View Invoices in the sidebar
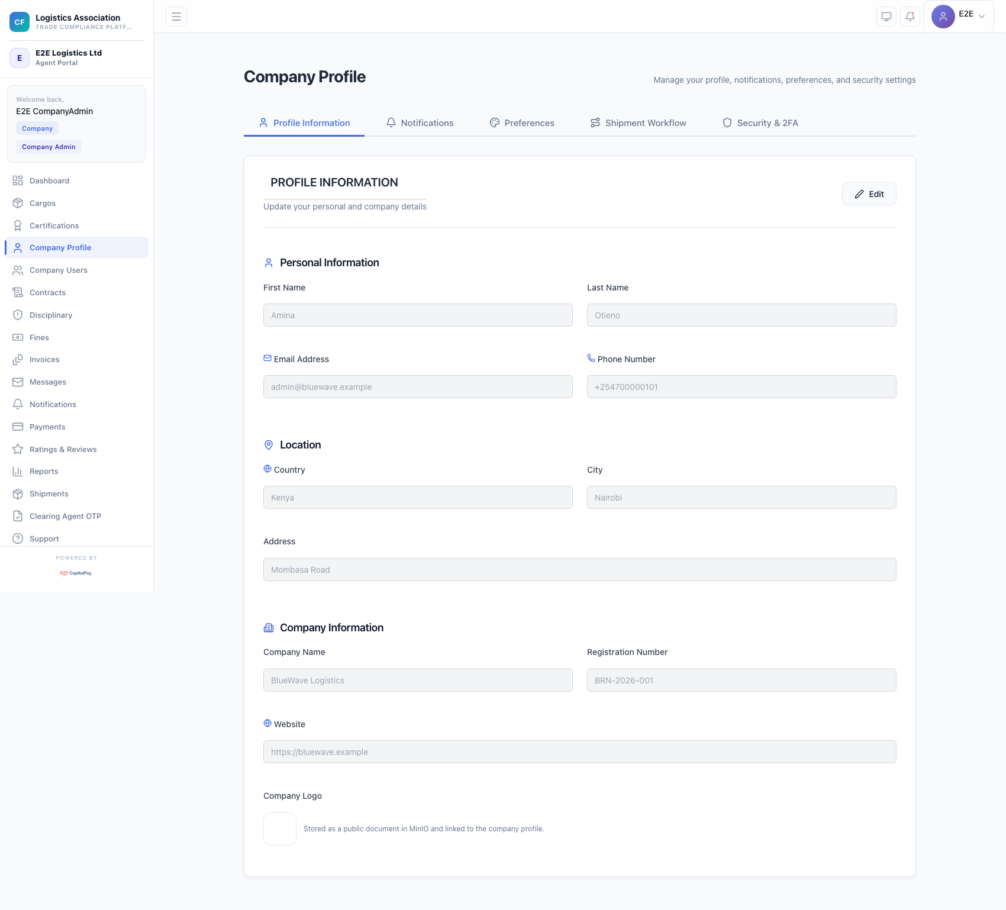This screenshot has width=1006, height=910. pyautogui.click(x=45, y=359)
